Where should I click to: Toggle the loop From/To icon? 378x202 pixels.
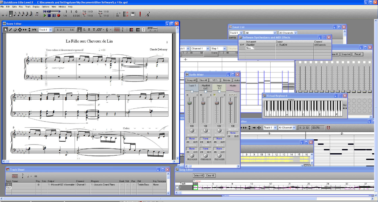pos(84,14)
